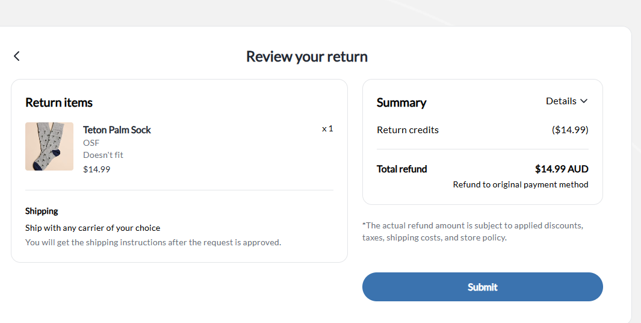Click the "Doesn't fit" return reason

[103, 155]
